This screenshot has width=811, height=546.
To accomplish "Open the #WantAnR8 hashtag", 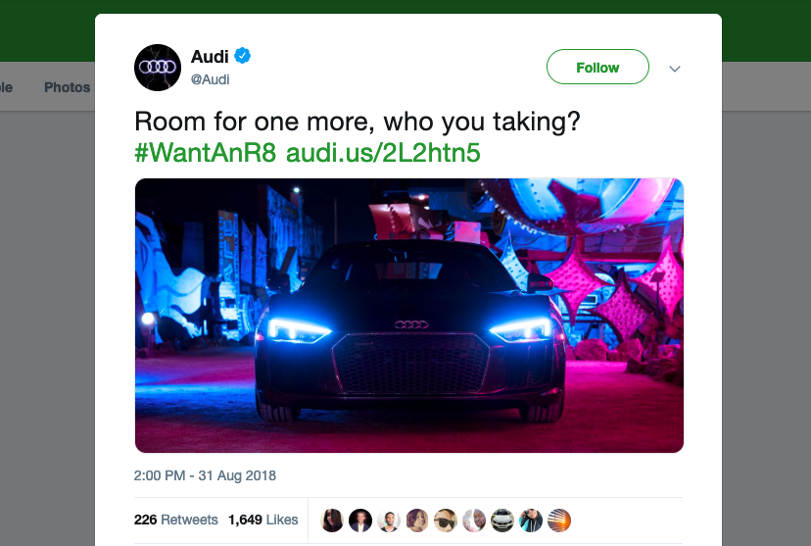I will click(x=206, y=153).
